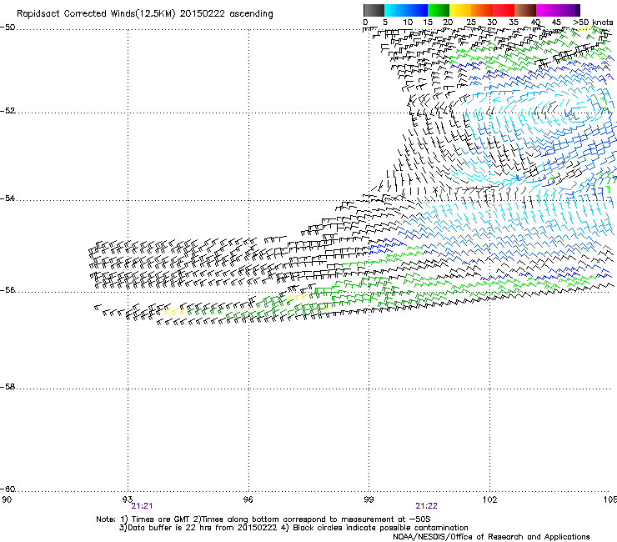Click the legend tick label '25'
This screenshot has width=617, height=542.
pos(471,22)
